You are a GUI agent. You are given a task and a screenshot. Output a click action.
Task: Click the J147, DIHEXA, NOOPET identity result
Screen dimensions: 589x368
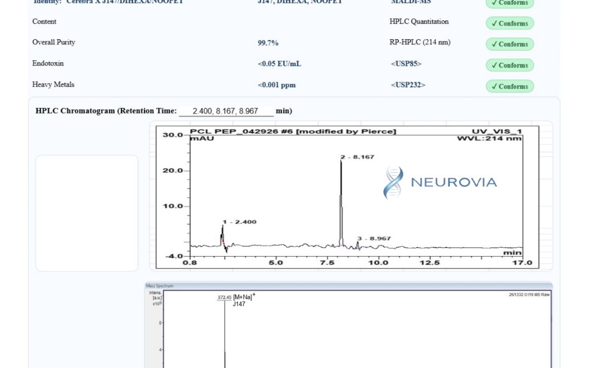click(x=300, y=2)
